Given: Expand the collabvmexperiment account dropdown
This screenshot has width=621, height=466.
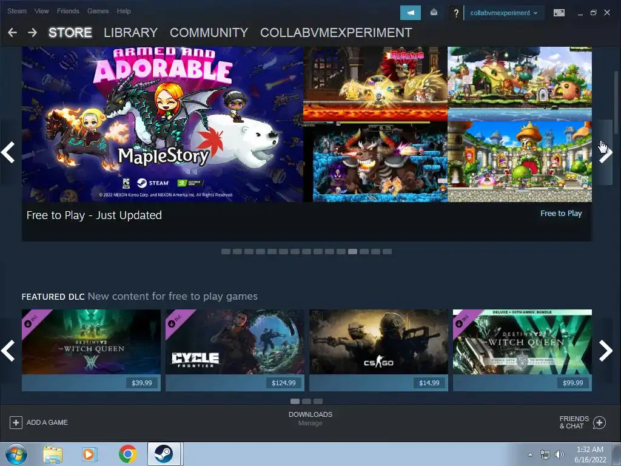Looking at the screenshot, I should coord(504,13).
